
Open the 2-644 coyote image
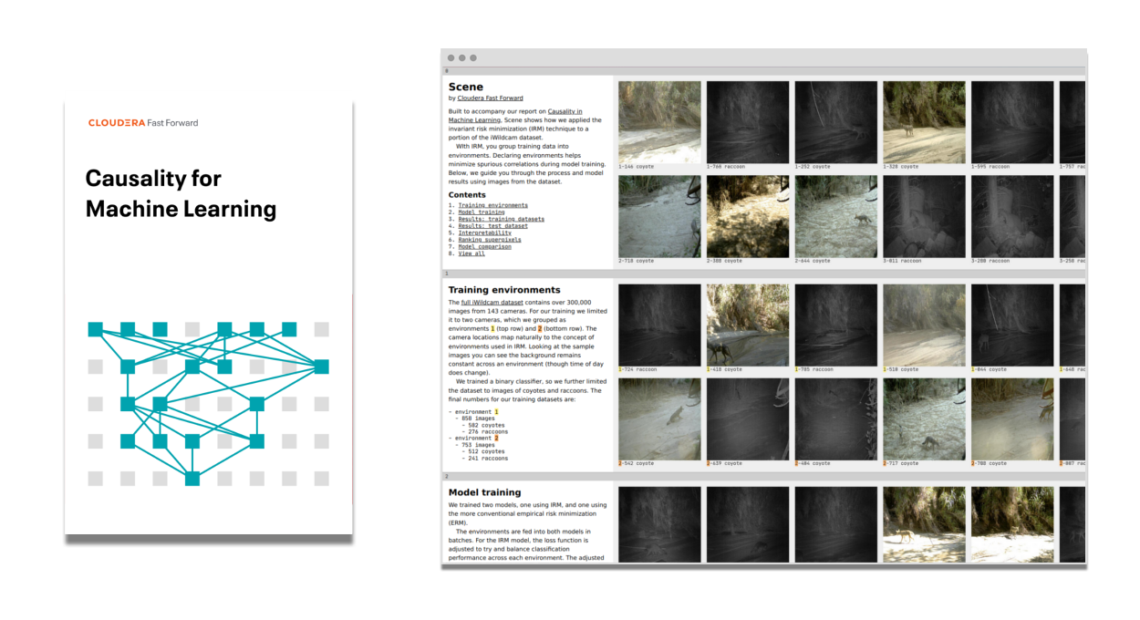coord(836,216)
